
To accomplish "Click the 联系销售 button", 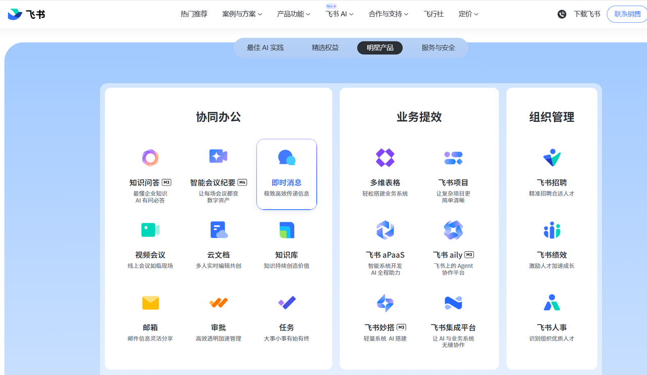I will point(627,14).
